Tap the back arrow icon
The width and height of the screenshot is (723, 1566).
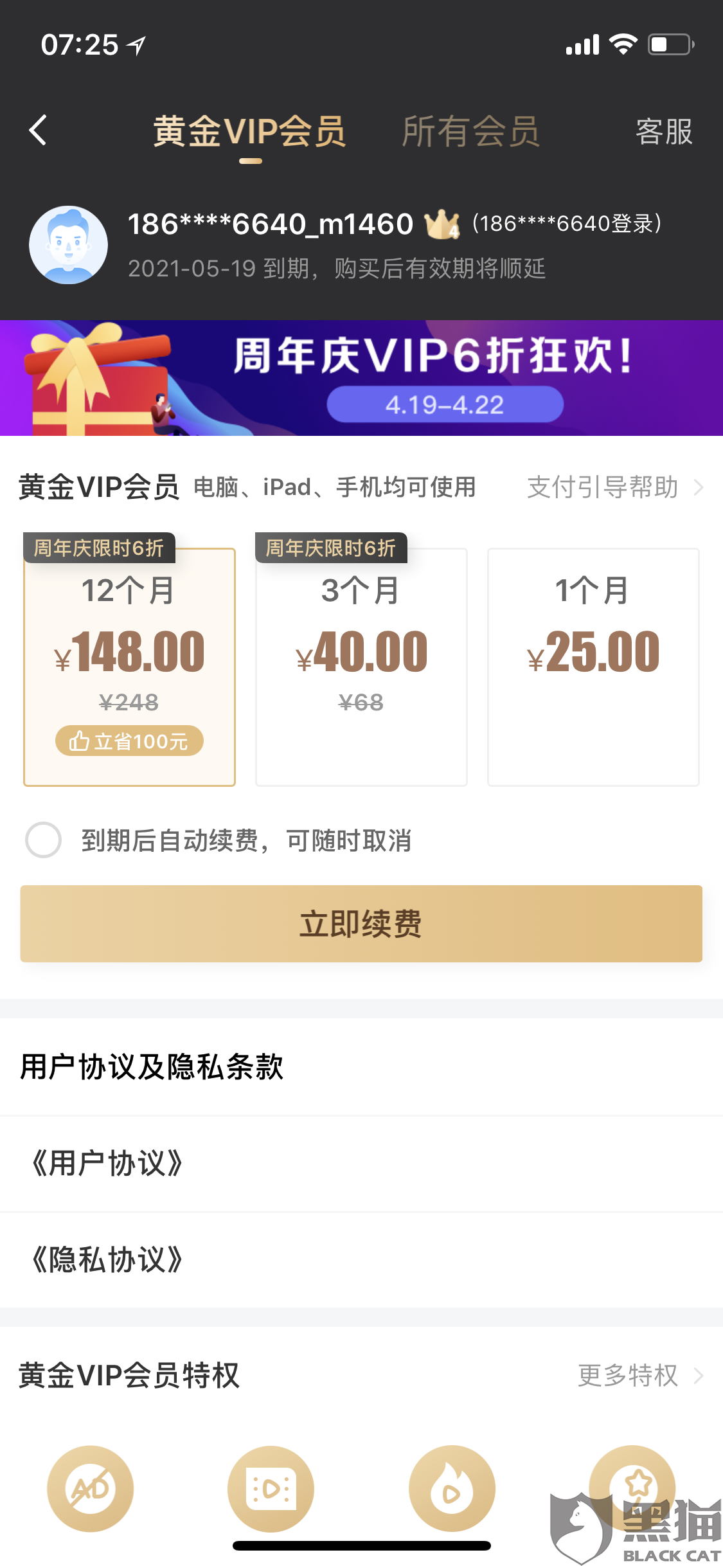click(x=39, y=130)
